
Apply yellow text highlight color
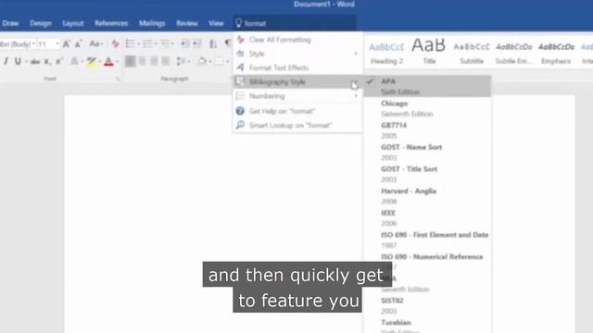pos(91,61)
